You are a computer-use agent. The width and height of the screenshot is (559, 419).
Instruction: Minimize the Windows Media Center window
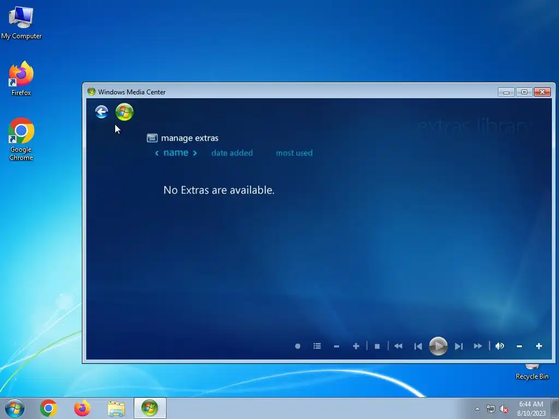coord(506,92)
